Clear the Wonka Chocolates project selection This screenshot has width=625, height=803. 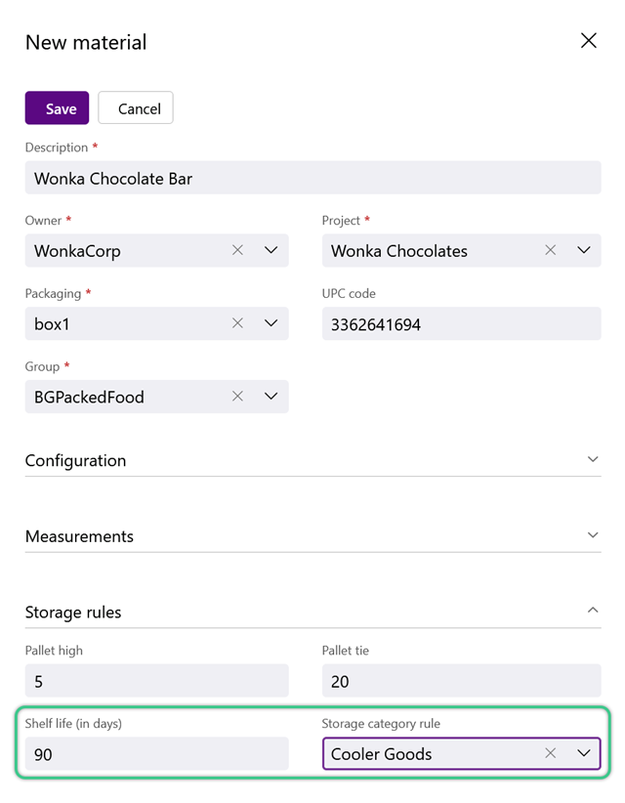point(550,250)
